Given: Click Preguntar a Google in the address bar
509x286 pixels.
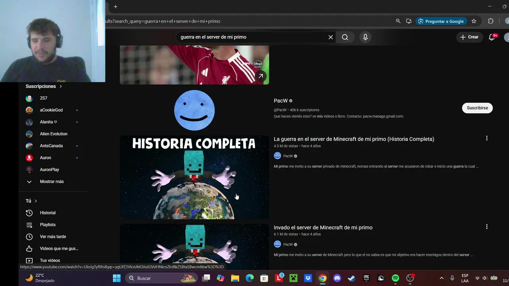Looking at the screenshot, I should pyautogui.click(x=441, y=21).
